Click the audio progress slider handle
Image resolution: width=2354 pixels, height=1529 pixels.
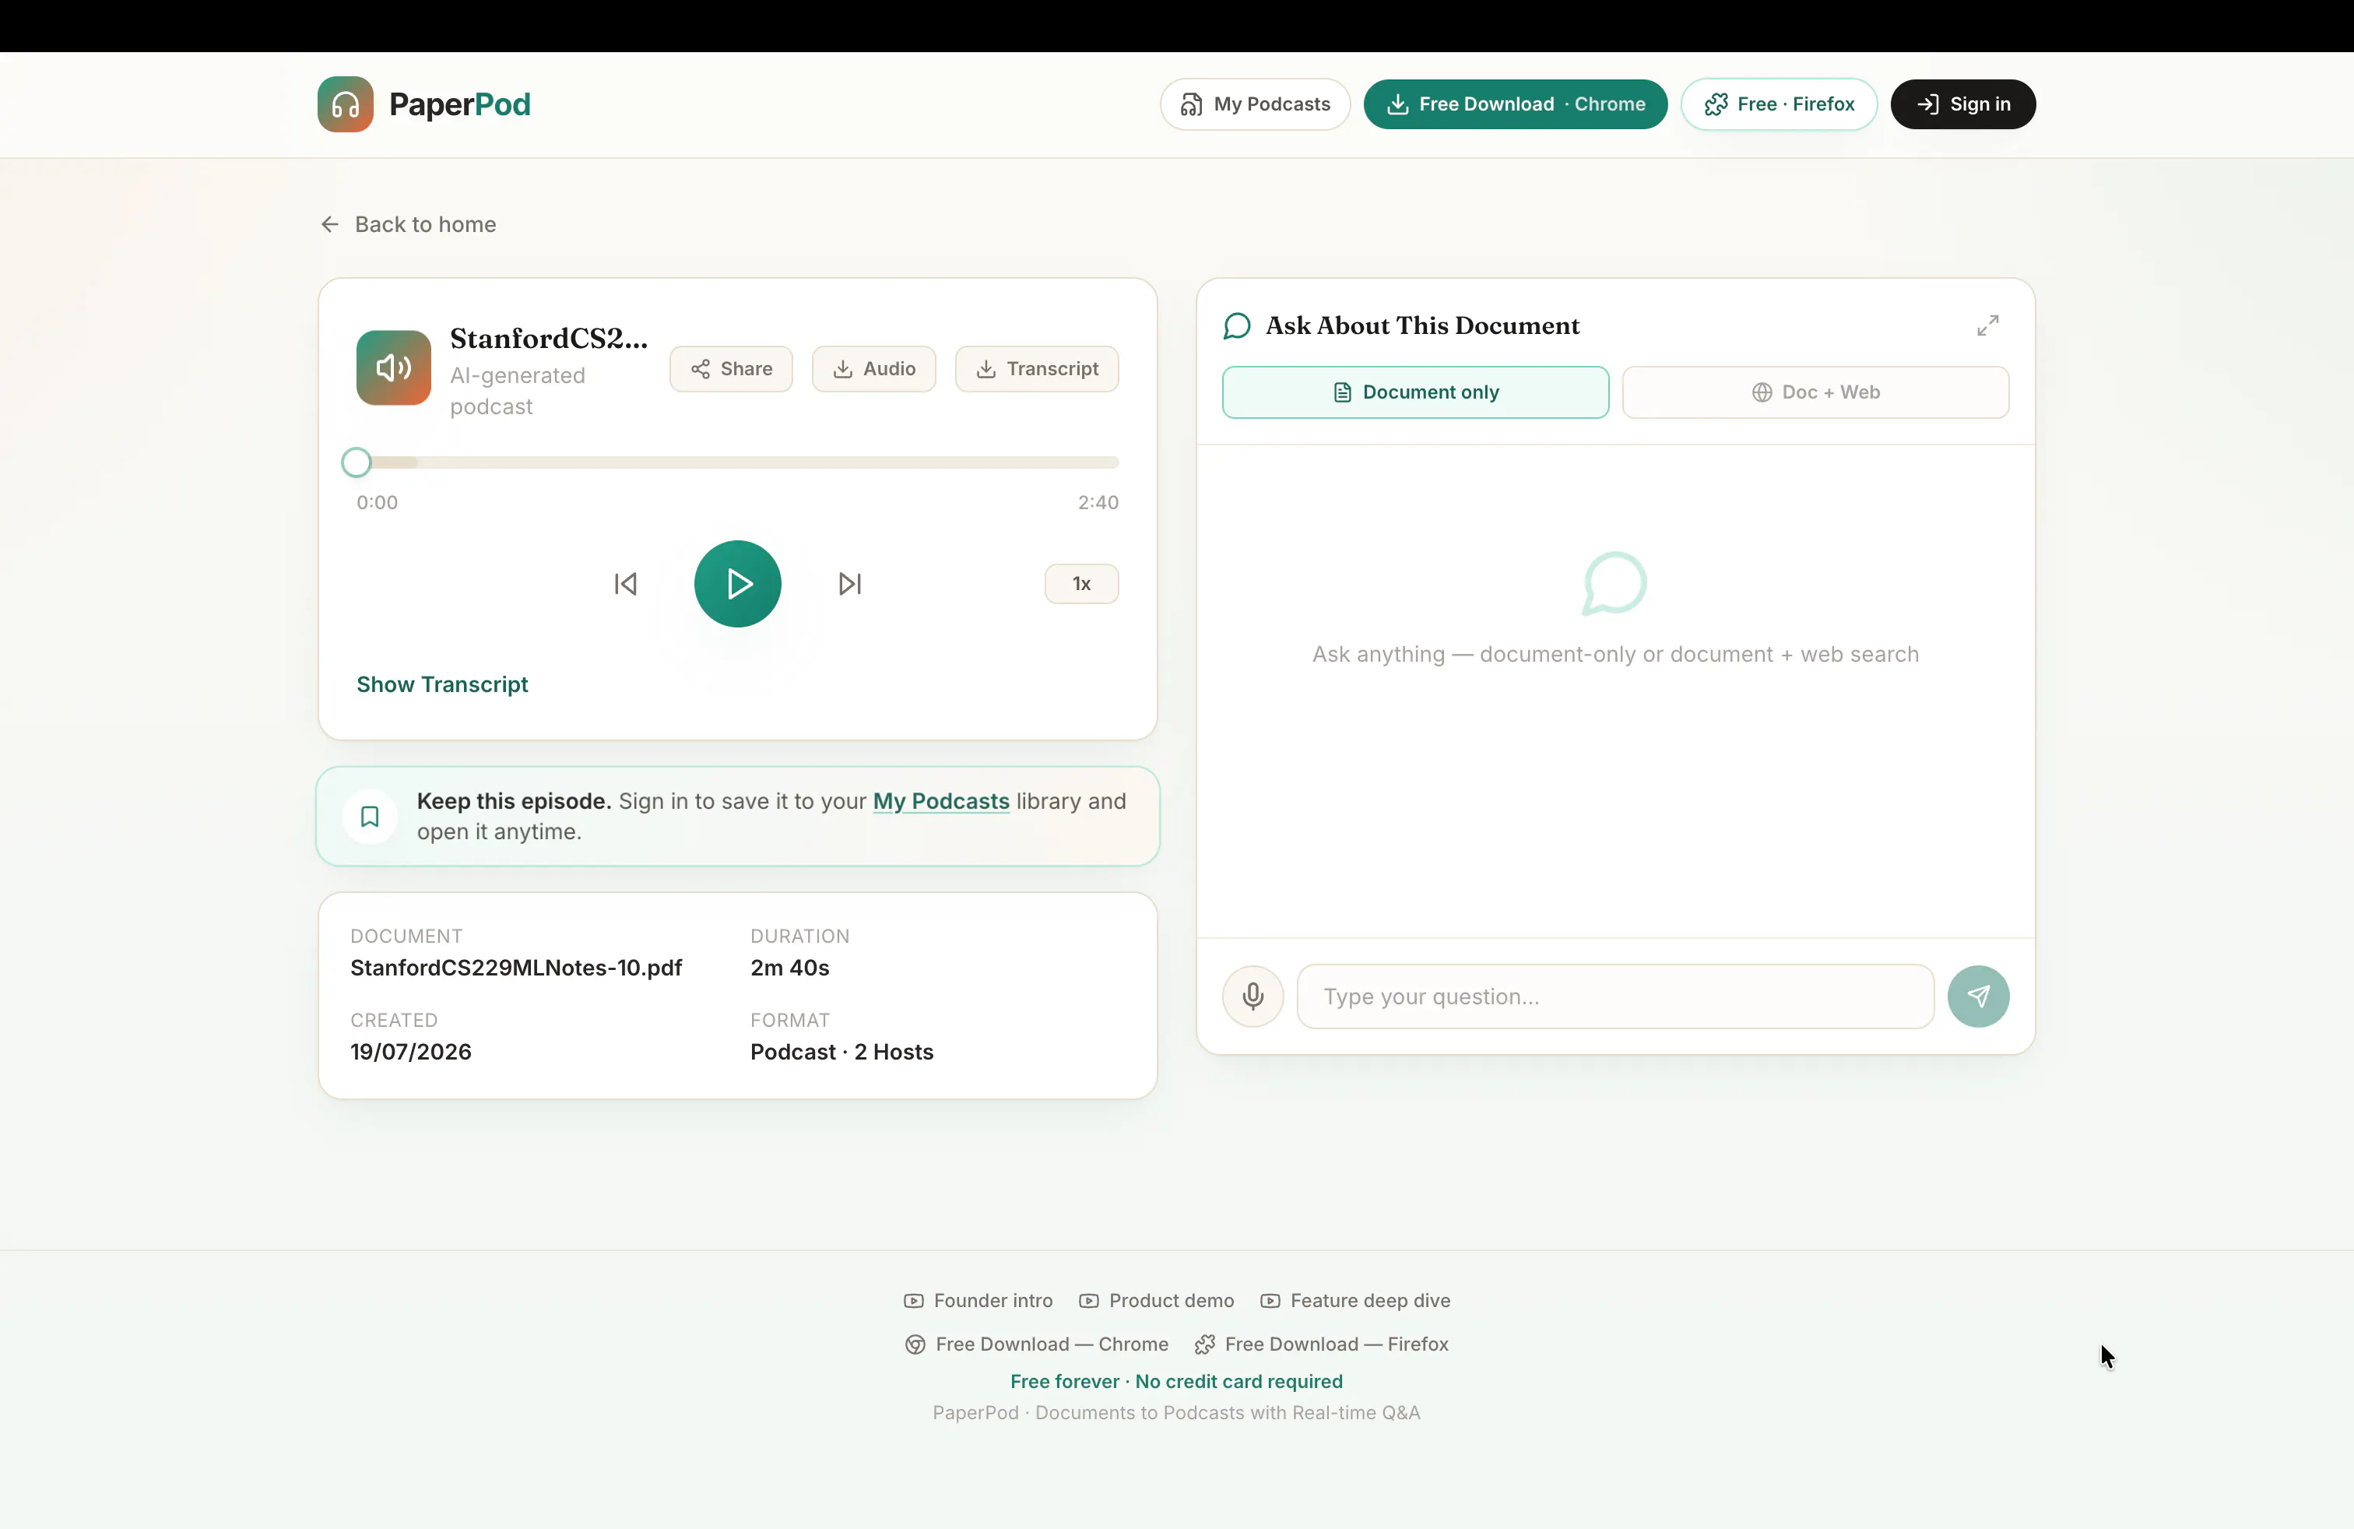(356, 462)
